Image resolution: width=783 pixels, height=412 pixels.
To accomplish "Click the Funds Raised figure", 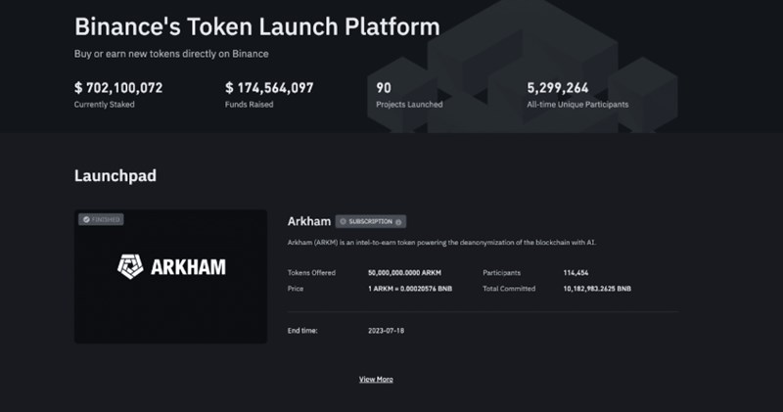I will click(x=269, y=87).
